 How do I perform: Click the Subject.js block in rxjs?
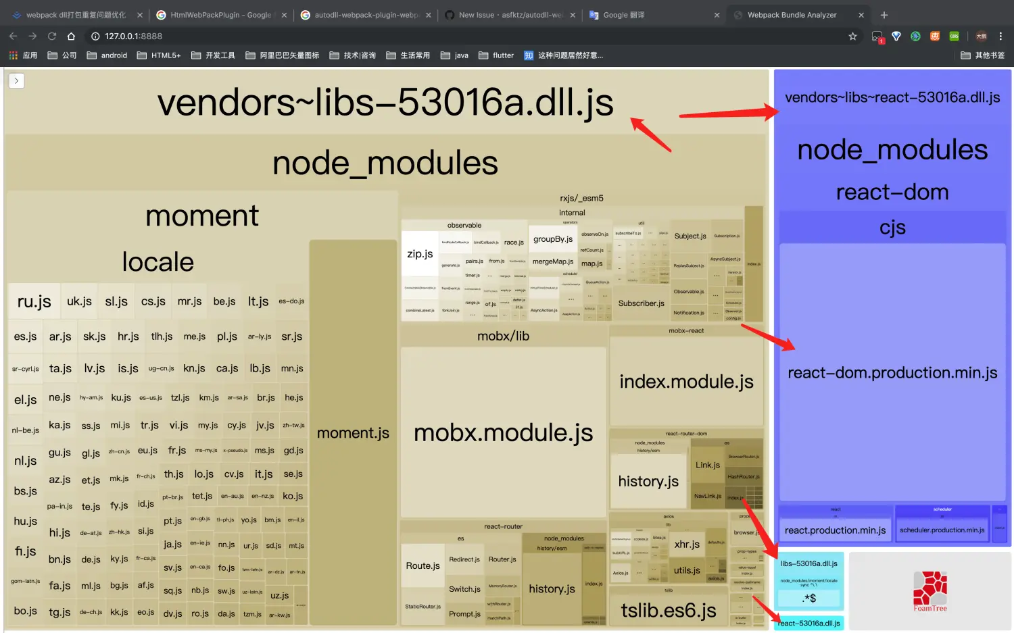point(690,236)
